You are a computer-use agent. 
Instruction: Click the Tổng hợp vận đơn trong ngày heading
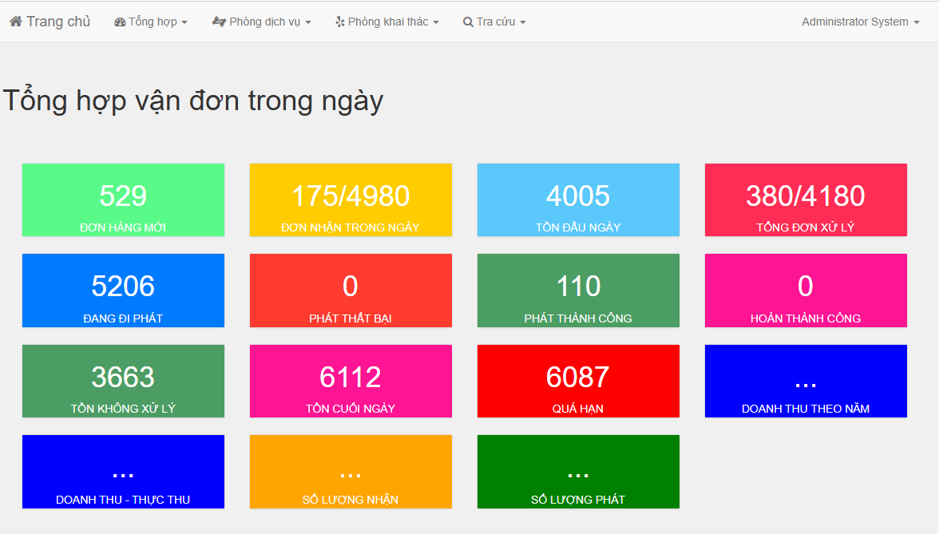(x=193, y=101)
